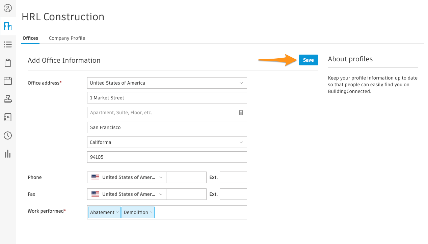Click the BuildingConnected profile description text

point(373,85)
